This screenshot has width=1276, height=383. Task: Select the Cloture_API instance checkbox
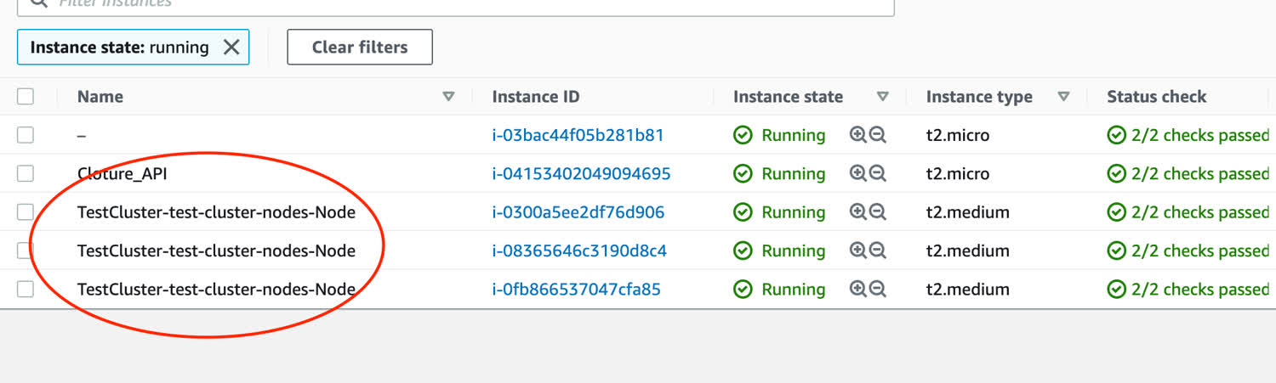pos(26,173)
